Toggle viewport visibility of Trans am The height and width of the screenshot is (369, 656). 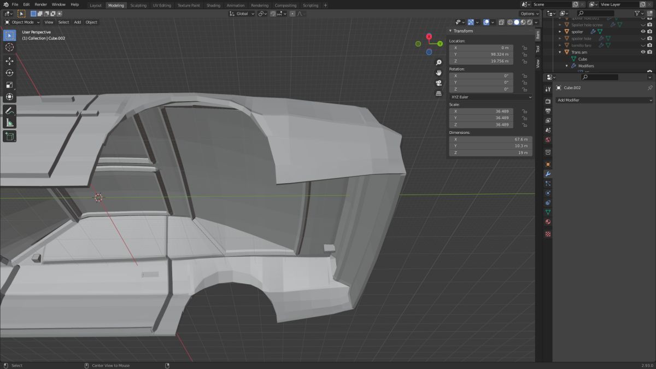click(643, 52)
